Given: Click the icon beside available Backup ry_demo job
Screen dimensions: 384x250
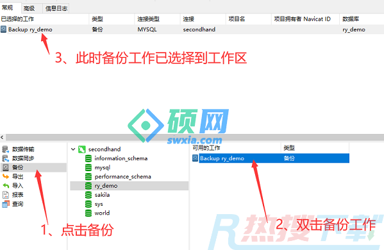Looking at the screenshot, I should coord(195,158).
